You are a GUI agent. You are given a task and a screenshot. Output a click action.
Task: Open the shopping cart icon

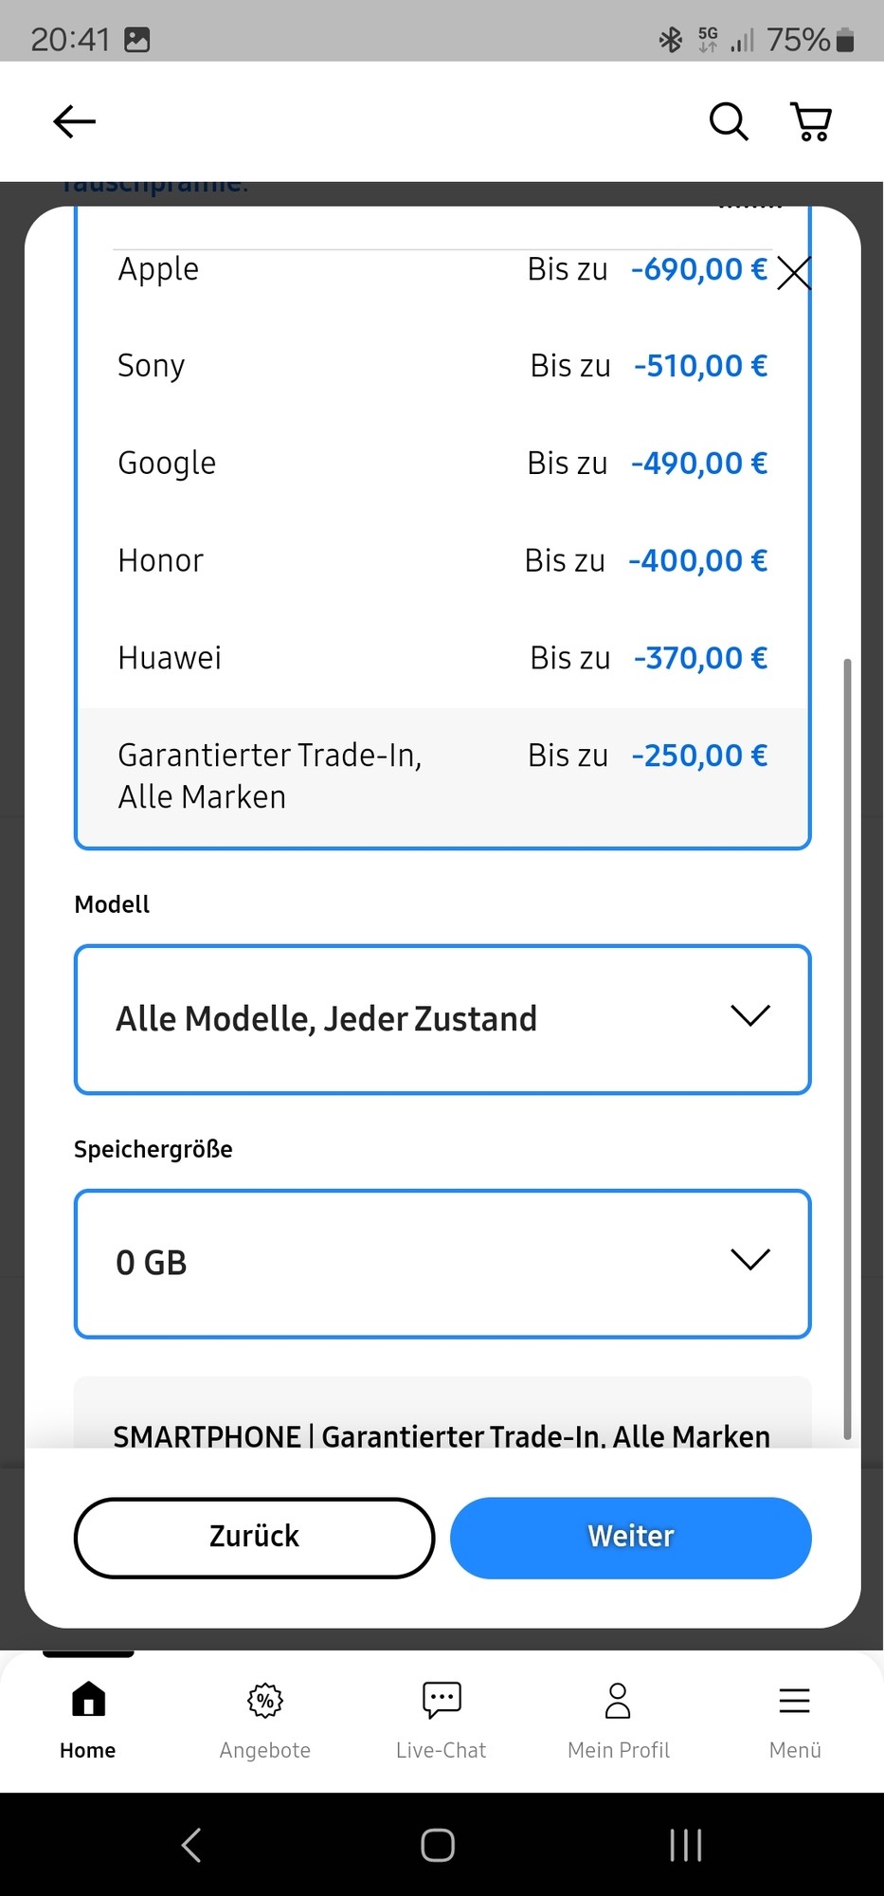pos(811,121)
